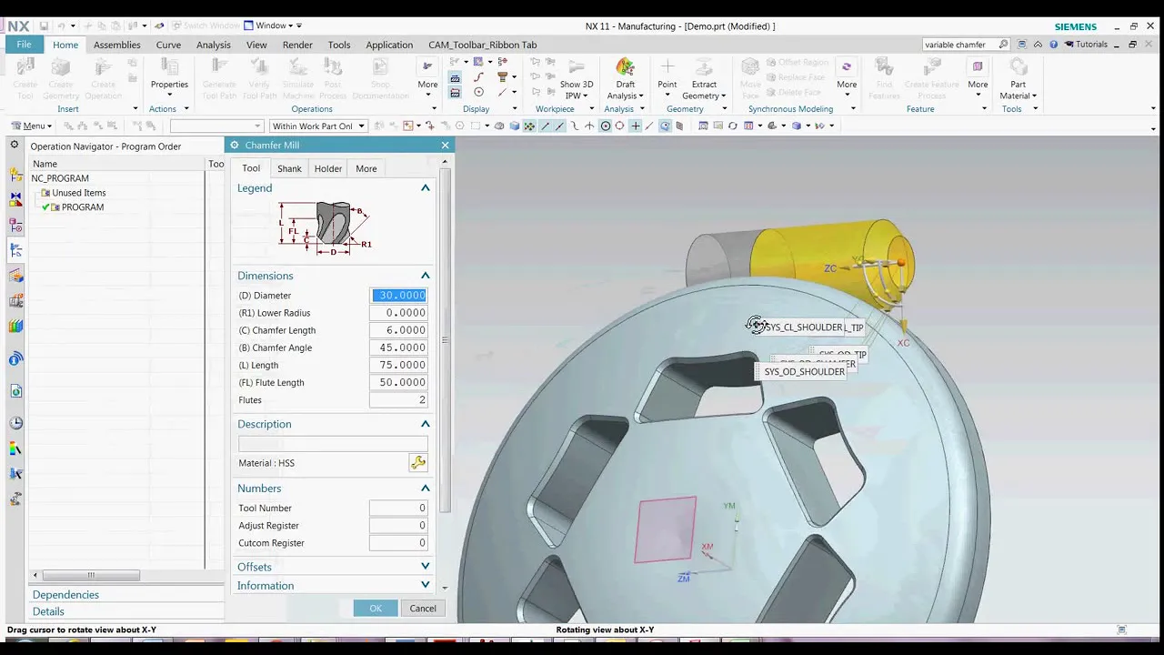
Task: Click the (D) Diameter input field
Action: click(399, 296)
